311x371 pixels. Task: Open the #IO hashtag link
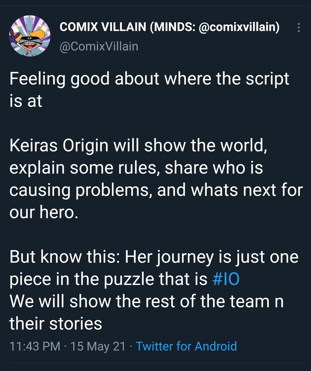[224, 280]
